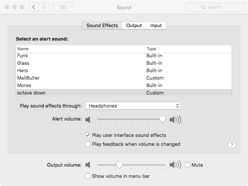Open the Play sound effects through dropdown
Image resolution: width=248 pixels, height=186 pixels.
(133, 106)
